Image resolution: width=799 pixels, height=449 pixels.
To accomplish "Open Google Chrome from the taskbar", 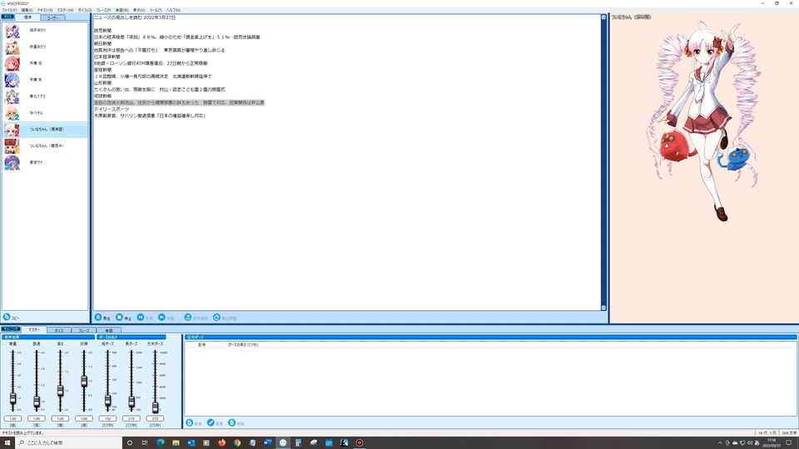I will click(x=237, y=443).
